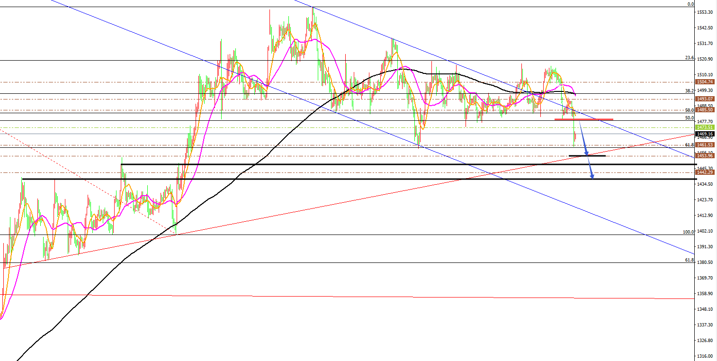Click the 100.0 Fibonacci level label

[x=688, y=232]
